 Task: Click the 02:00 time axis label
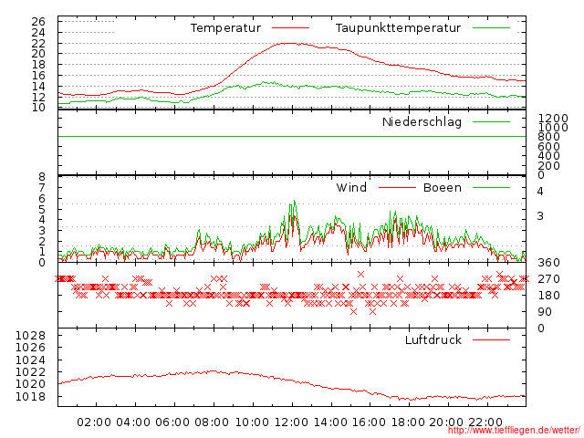click(94, 422)
